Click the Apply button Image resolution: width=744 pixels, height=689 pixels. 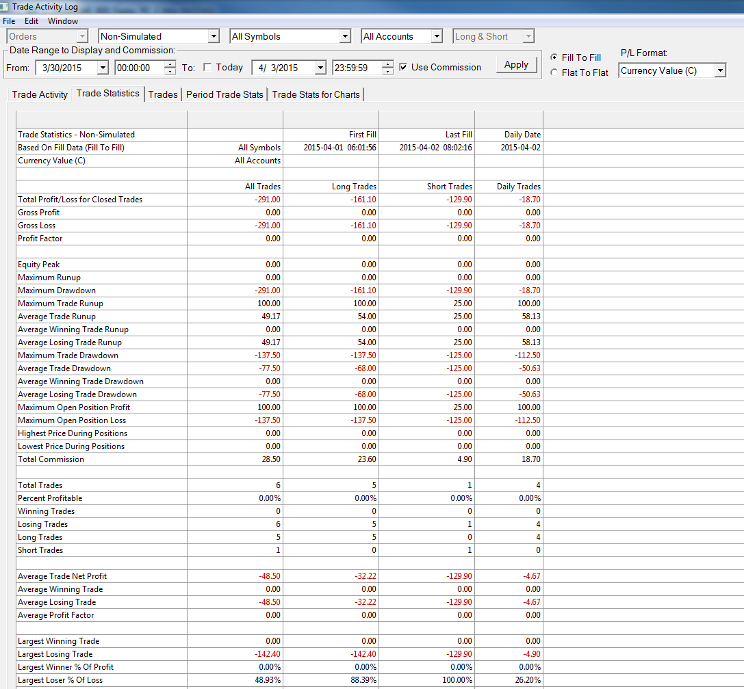516,65
